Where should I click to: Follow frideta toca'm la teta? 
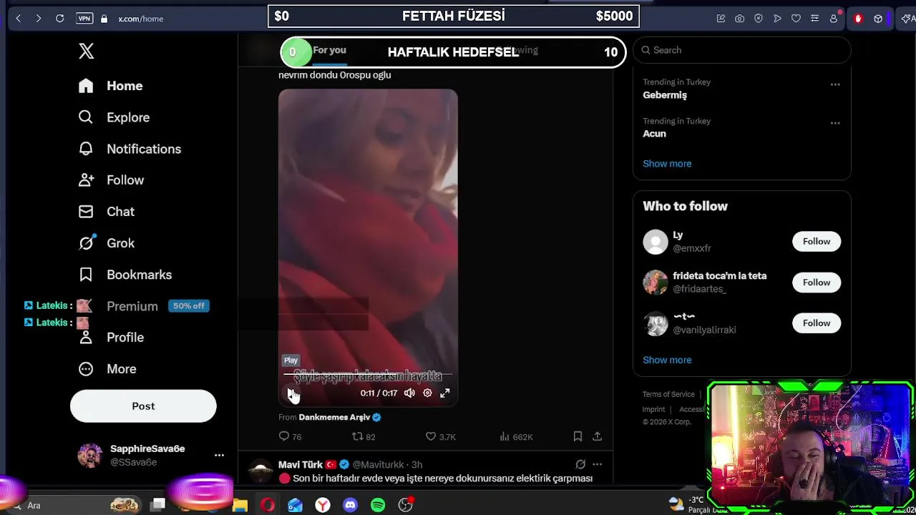(x=817, y=283)
